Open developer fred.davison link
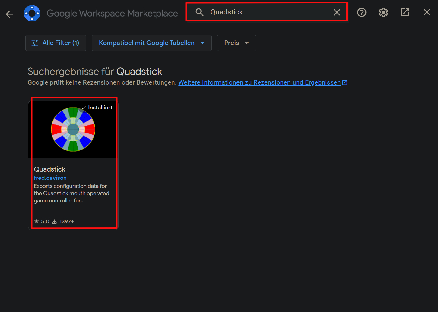Image resolution: width=438 pixels, height=312 pixels. click(x=50, y=178)
